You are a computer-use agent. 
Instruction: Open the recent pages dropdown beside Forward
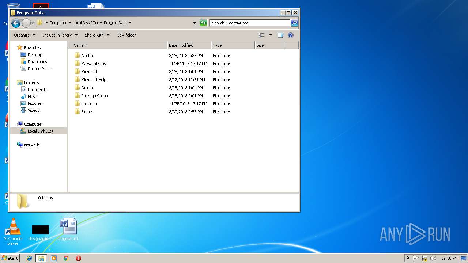pyautogui.click(x=33, y=23)
